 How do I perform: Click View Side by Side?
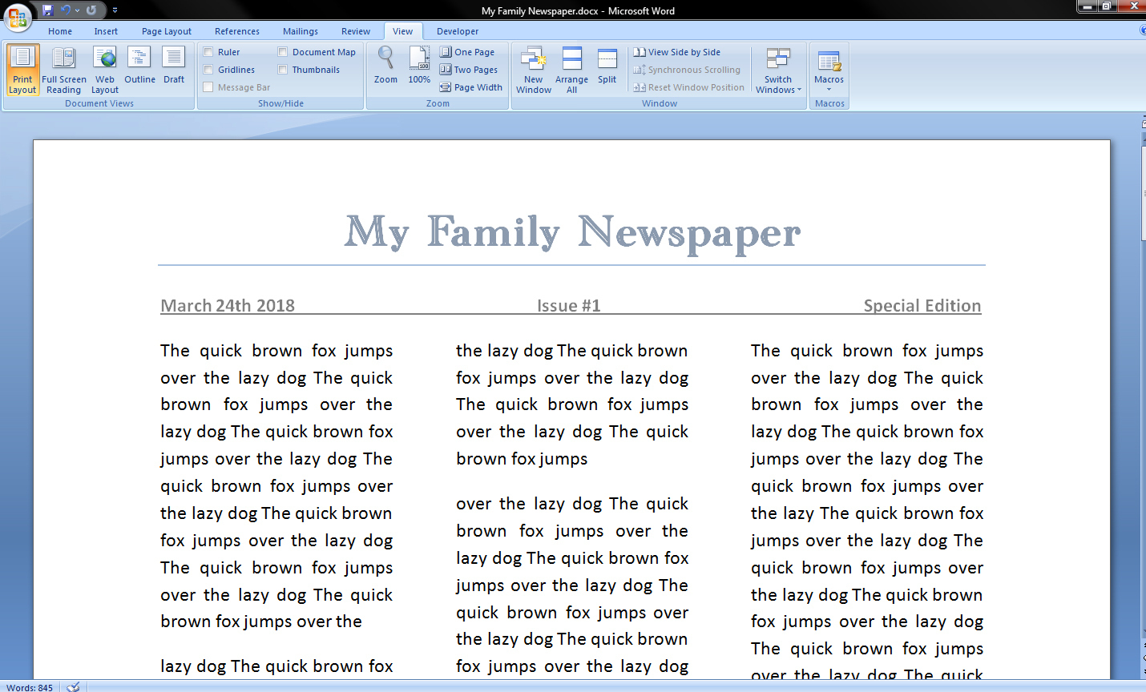677,52
